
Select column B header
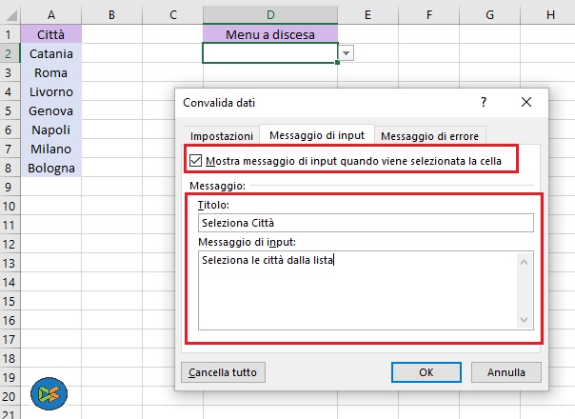coord(112,14)
